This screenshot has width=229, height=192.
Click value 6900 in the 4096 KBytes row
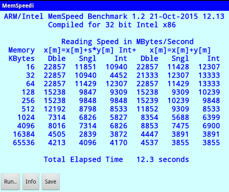[211, 126]
